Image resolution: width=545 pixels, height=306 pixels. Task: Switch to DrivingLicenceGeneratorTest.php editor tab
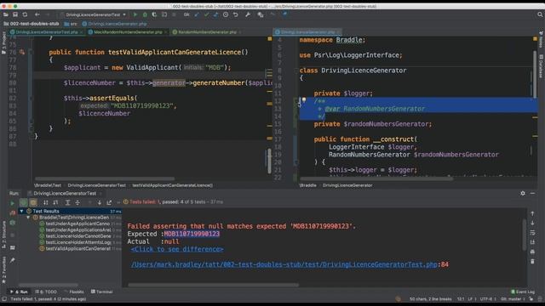47,32
